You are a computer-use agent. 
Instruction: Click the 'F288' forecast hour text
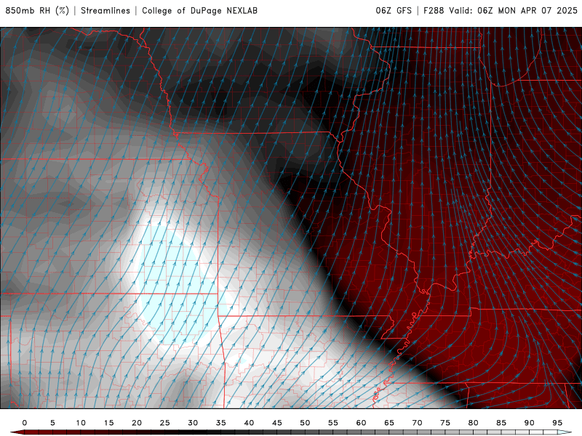pyautogui.click(x=434, y=10)
